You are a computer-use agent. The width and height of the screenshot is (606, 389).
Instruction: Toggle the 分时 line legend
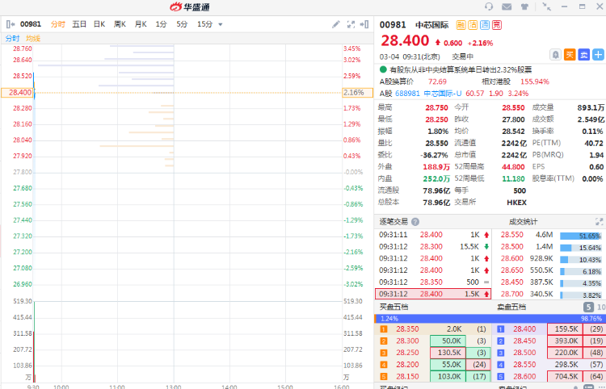[x=12, y=38]
